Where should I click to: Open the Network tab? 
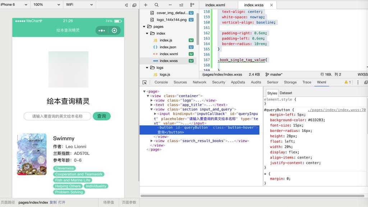[x=199, y=82]
